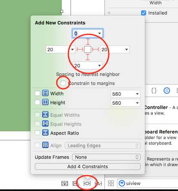The height and width of the screenshot is (191, 178).
Task: Uncheck the Installed checkbox
Action: click(144, 13)
